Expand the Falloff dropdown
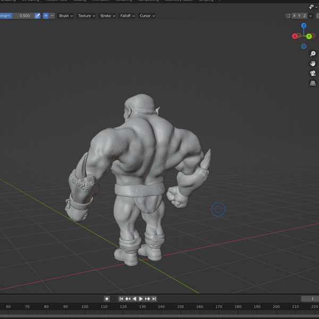 point(127,16)
